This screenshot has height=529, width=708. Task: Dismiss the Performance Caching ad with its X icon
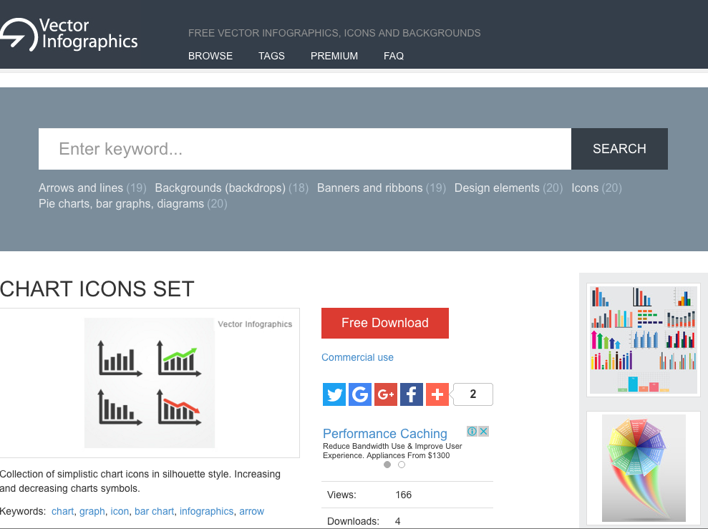point(483,431)
